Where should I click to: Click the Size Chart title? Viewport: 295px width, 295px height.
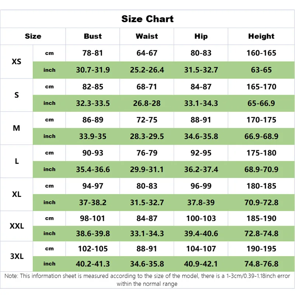point(147,19)
